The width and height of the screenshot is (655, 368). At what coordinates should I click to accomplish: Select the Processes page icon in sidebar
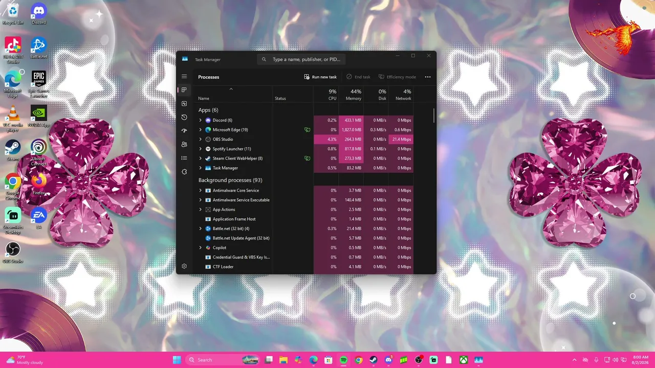coord(184,90)
